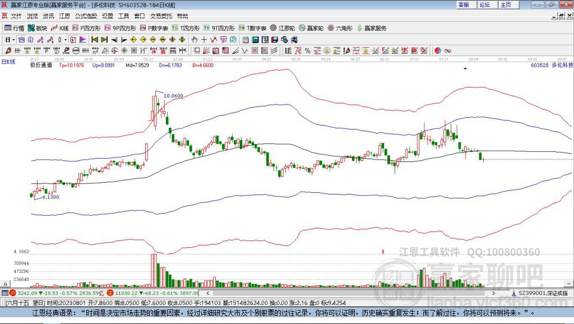Open the 行情 market quotes view

pos(14,28)
